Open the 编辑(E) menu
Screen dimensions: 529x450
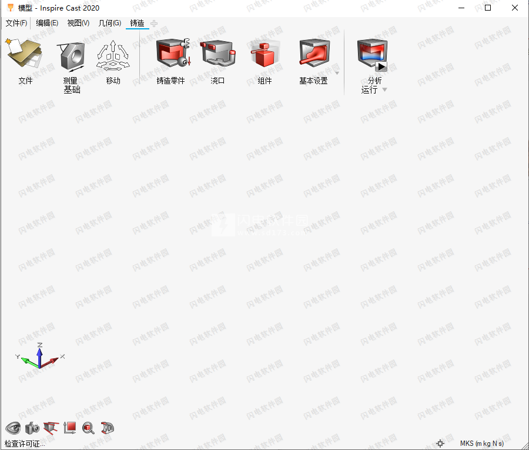[47, 23]
